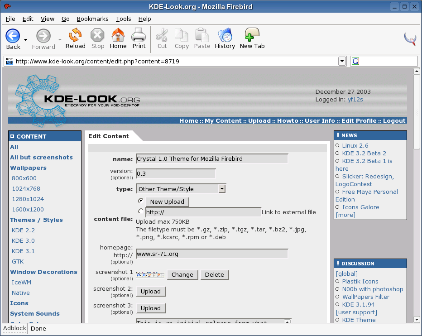Open the System Sounds category link
The image size is (422, 336).
[x=35, y=314]
